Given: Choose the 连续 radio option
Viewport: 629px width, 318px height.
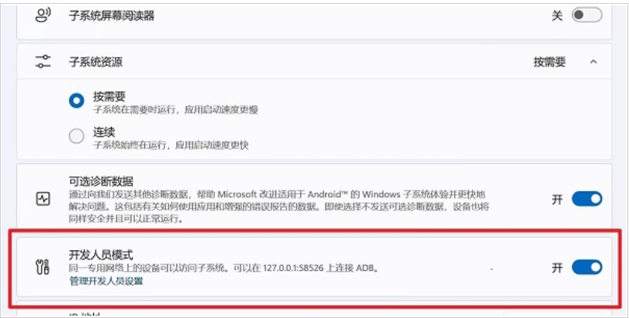Looking at the screenshot, I should click(76, 136).
